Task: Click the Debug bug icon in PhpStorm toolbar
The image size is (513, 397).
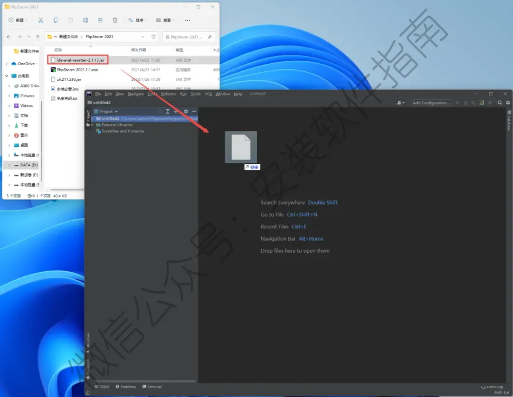Action: pos(465,103)
